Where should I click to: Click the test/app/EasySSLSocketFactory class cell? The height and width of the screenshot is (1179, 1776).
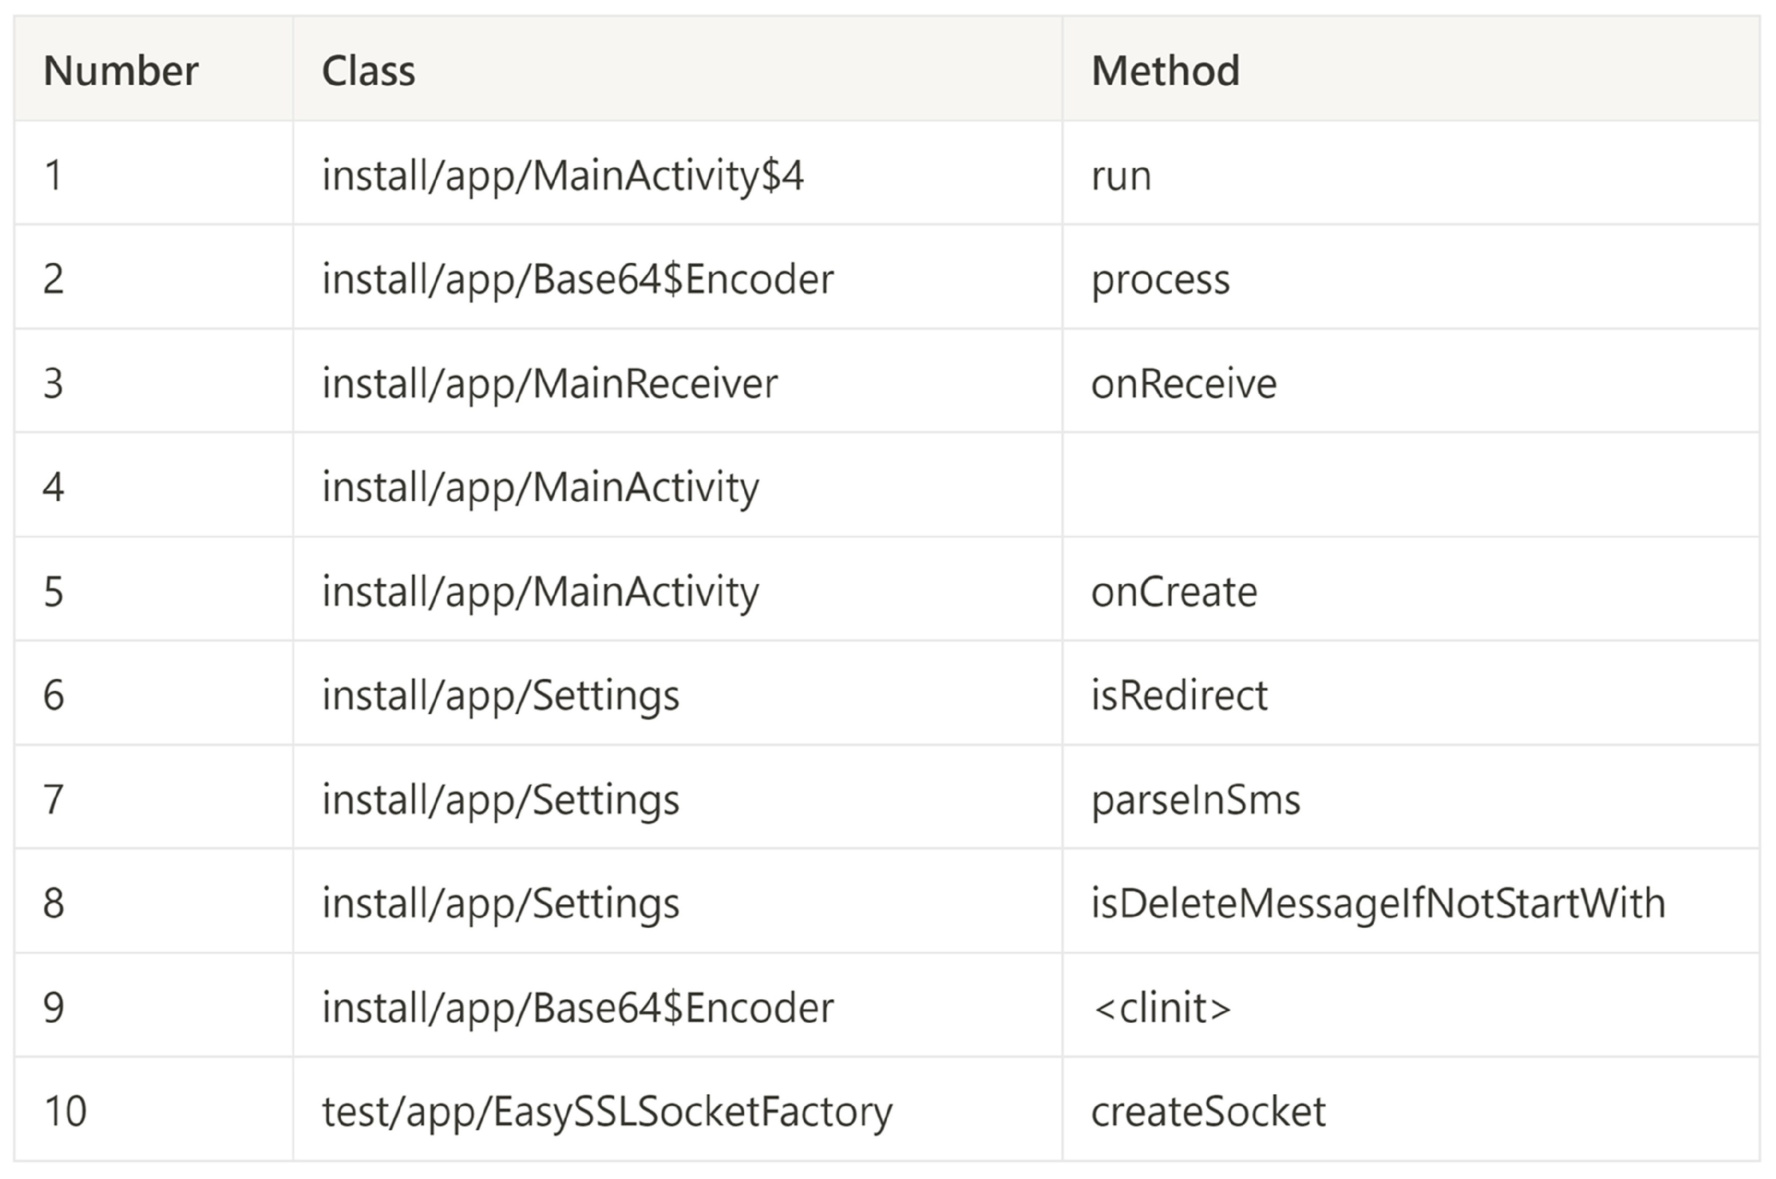(606, 1111)
